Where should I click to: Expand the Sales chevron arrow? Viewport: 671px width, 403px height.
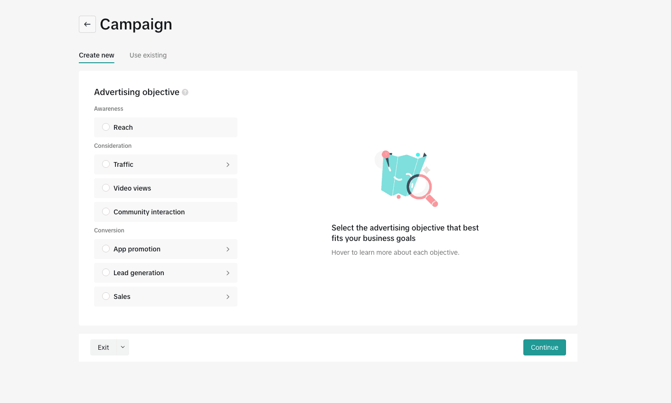tap(228, 297)
